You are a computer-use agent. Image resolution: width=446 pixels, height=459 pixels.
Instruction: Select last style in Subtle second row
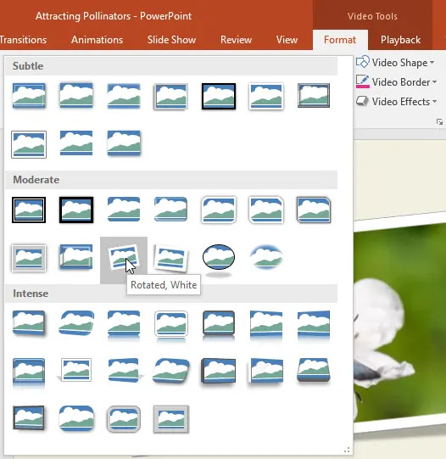click(x=124, y=143)
